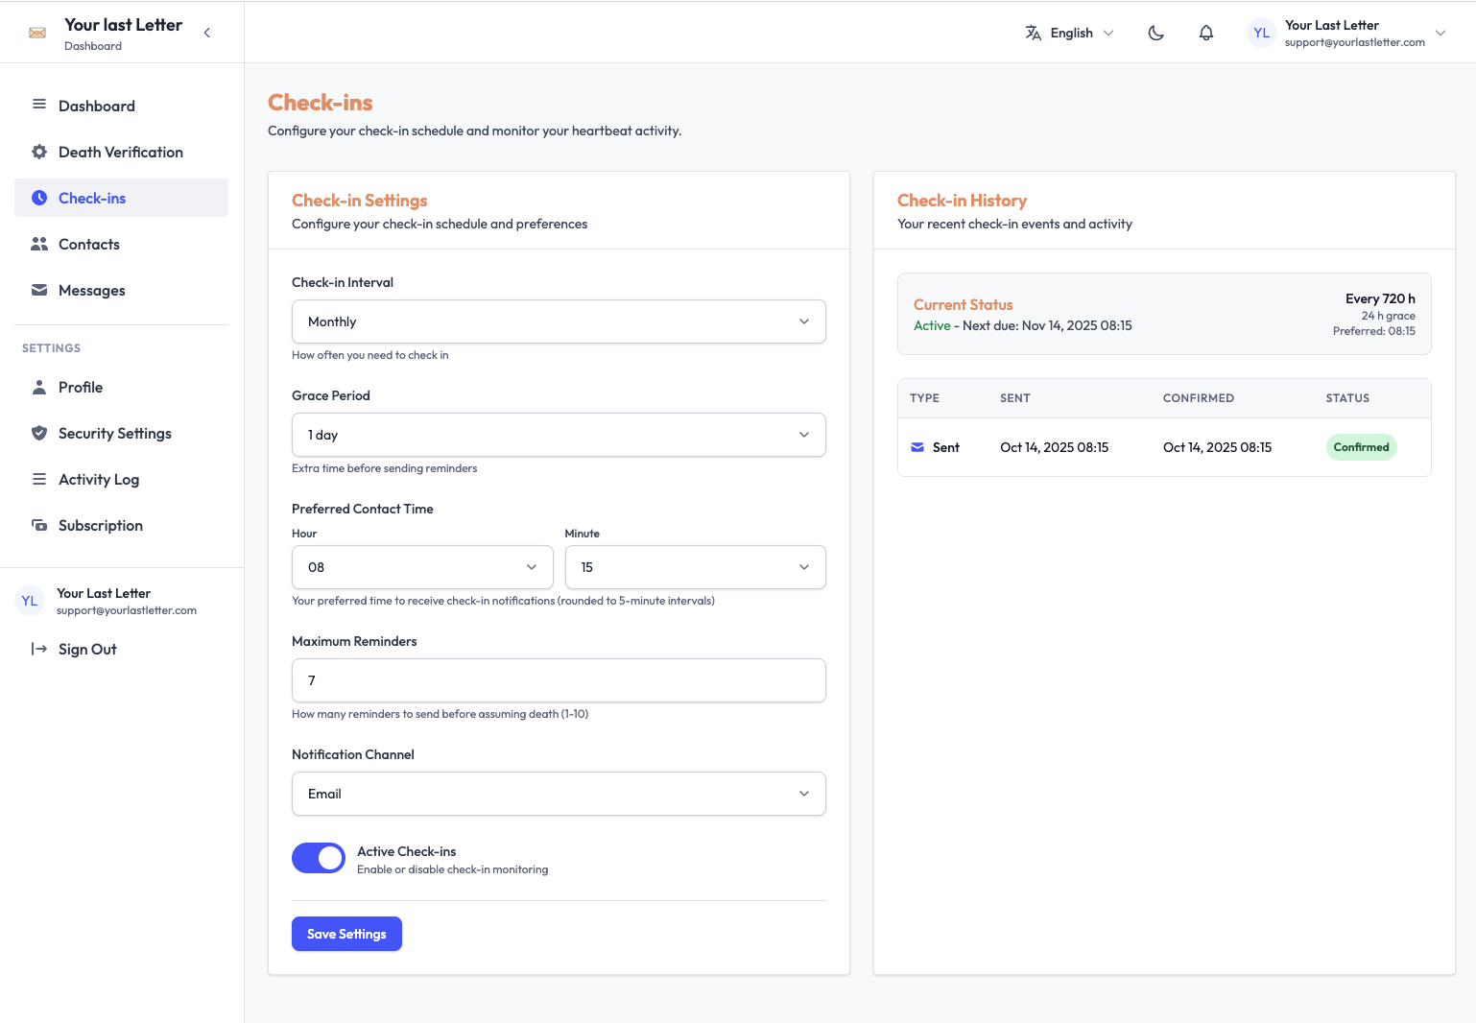Click the Save Settings button
This screenshot has height=1023, width=1476.
346,934
